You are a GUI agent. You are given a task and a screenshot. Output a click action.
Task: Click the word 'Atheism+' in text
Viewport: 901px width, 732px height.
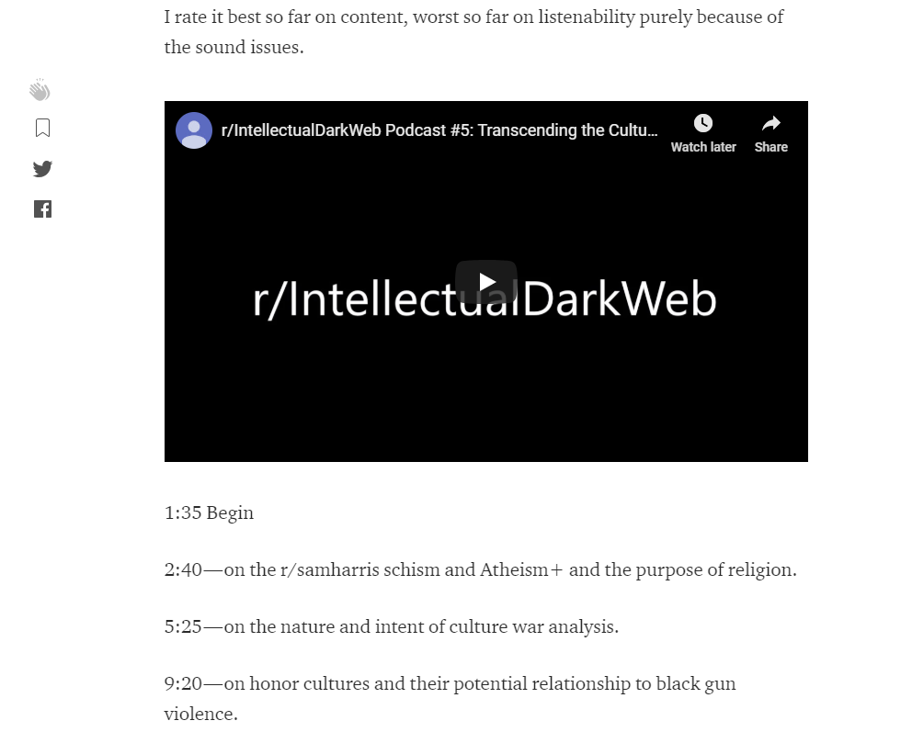coord(522,569)
